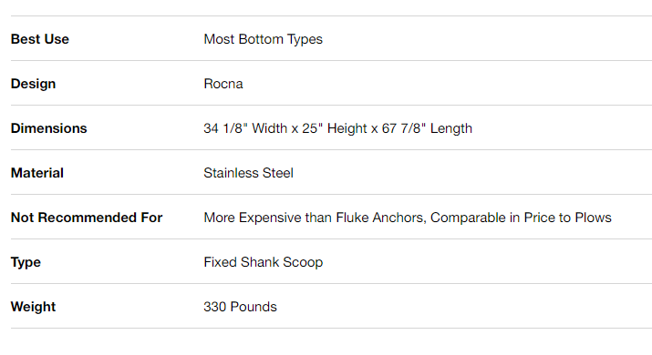Select the 330 Pounds value

click(241, 307)
